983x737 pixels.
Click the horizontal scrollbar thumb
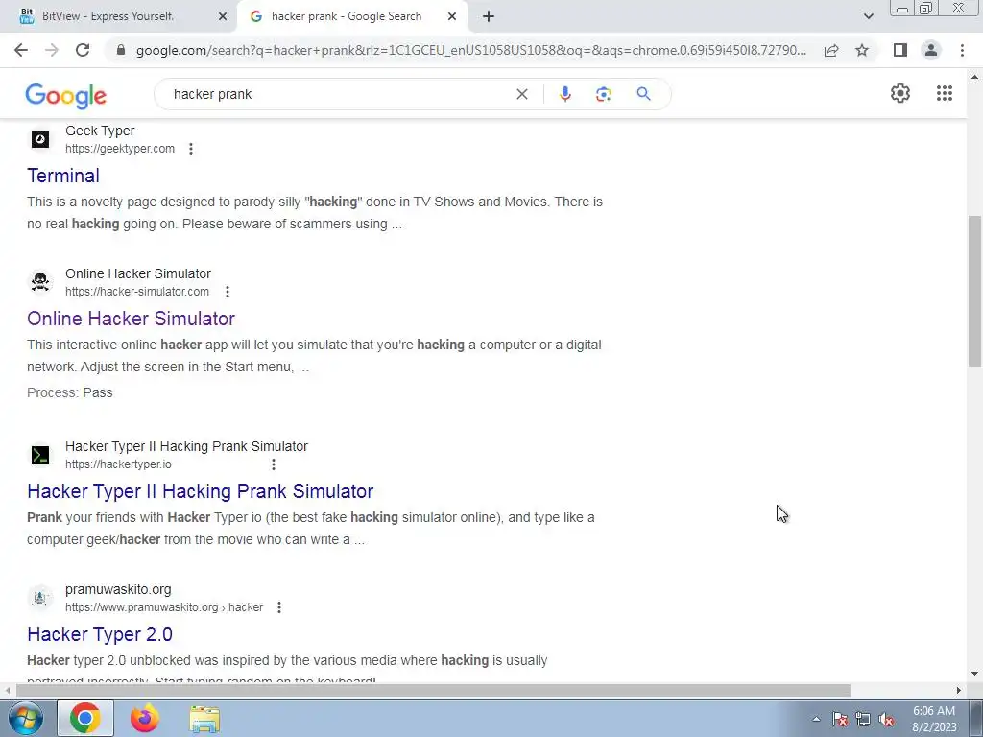click(433, 691)
